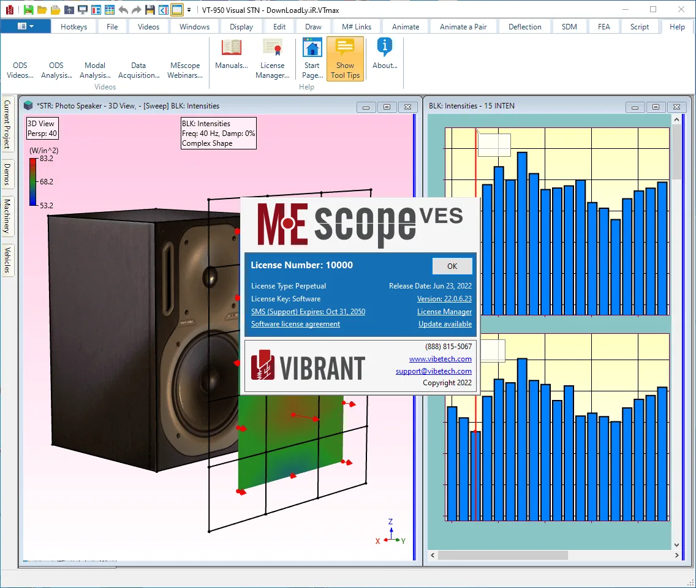Viewport: 696px width, 588px height.
Task: Expand the Current Project side panel
Action: [x=7, y=124]
